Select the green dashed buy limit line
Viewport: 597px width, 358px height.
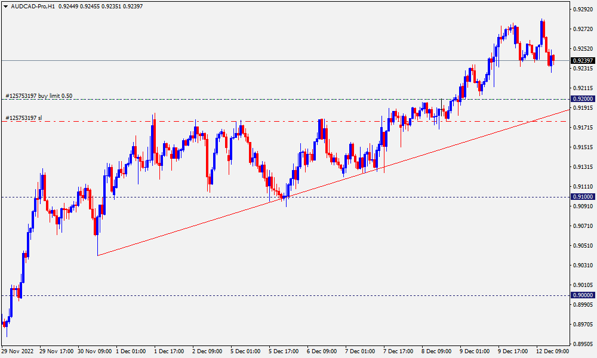click(285, 99)
